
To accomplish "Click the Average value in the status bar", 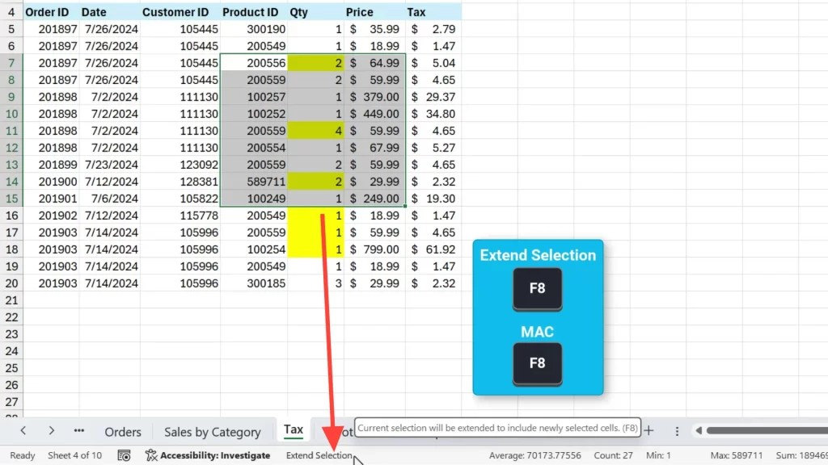I will (535, 455).
